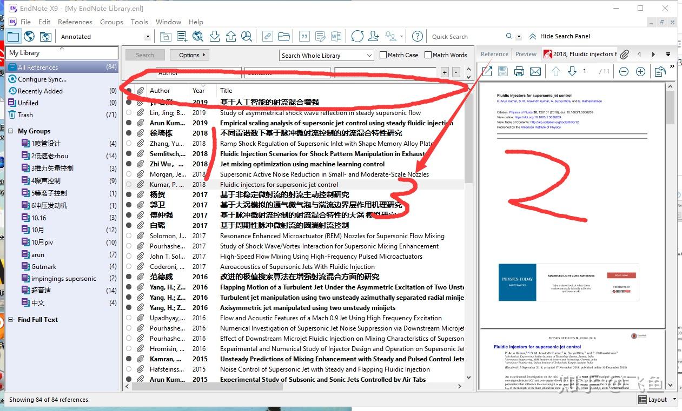Sync the EndNote library
The width and height of the screenshot is (682, 411).
357,36
